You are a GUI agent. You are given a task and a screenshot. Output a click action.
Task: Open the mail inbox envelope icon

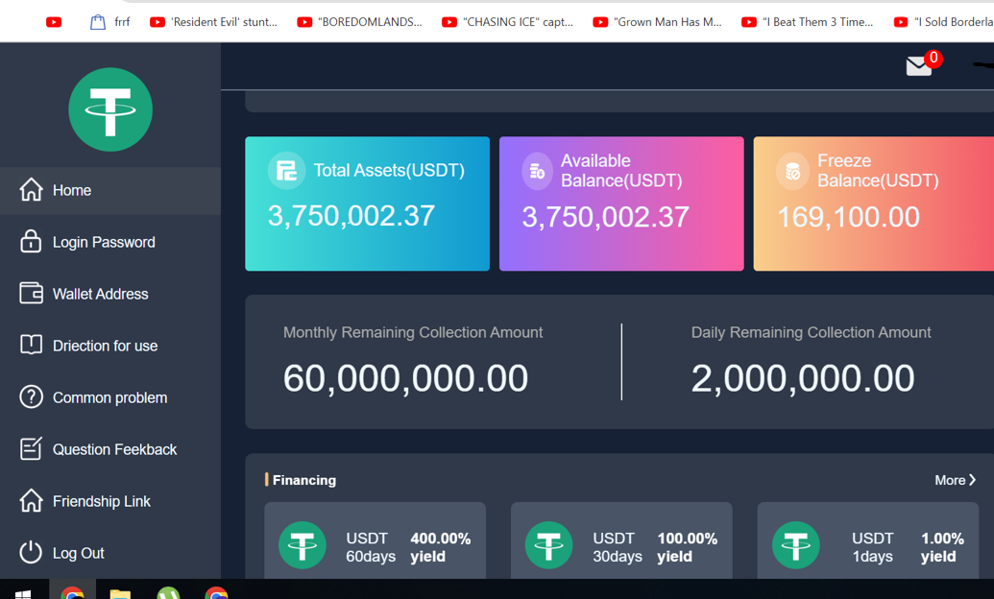pyautogui.click(x=918, y=65)
